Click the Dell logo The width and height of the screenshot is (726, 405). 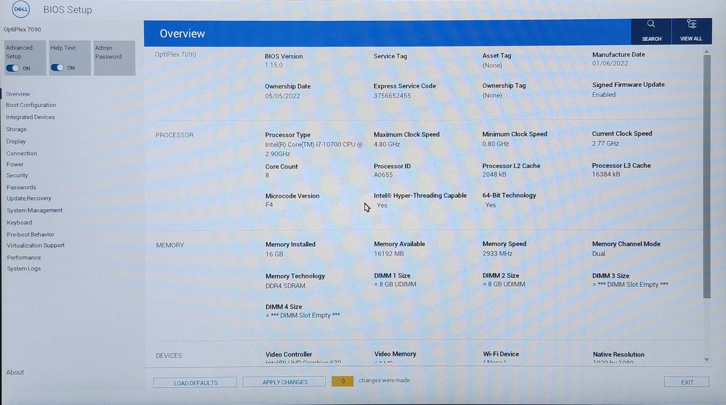(21, 10)
